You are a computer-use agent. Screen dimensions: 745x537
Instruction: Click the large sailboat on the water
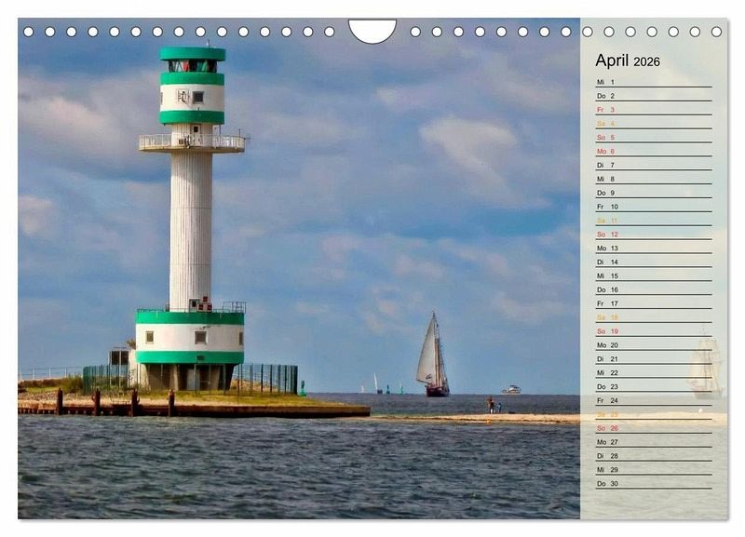coord(431,357)
